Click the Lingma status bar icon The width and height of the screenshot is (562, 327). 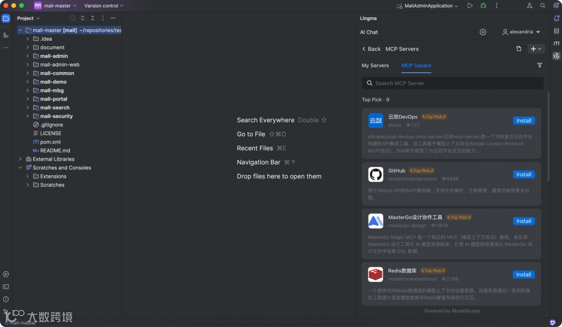pyautogui.click(x=553, y=323)
